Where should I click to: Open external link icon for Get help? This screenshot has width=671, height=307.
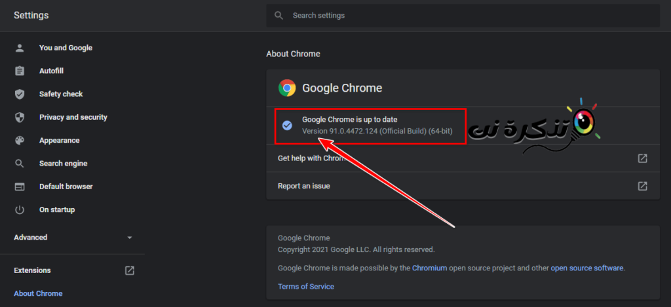click(642, 158)
